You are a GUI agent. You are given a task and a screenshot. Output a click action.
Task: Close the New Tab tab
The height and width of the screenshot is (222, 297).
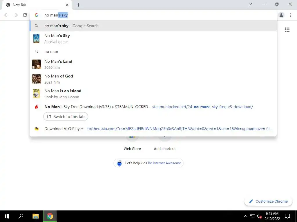(x=67, y=5)
